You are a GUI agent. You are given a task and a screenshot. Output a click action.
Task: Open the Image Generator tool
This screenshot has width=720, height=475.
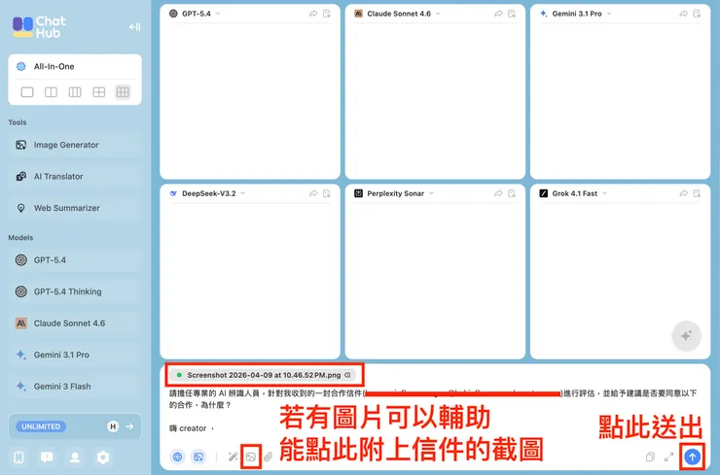point(75,145)
